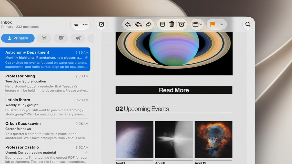Open Orkun Kucuksevim's Career fair news email
Screen dimensions: 292x164
click(45, 131)
